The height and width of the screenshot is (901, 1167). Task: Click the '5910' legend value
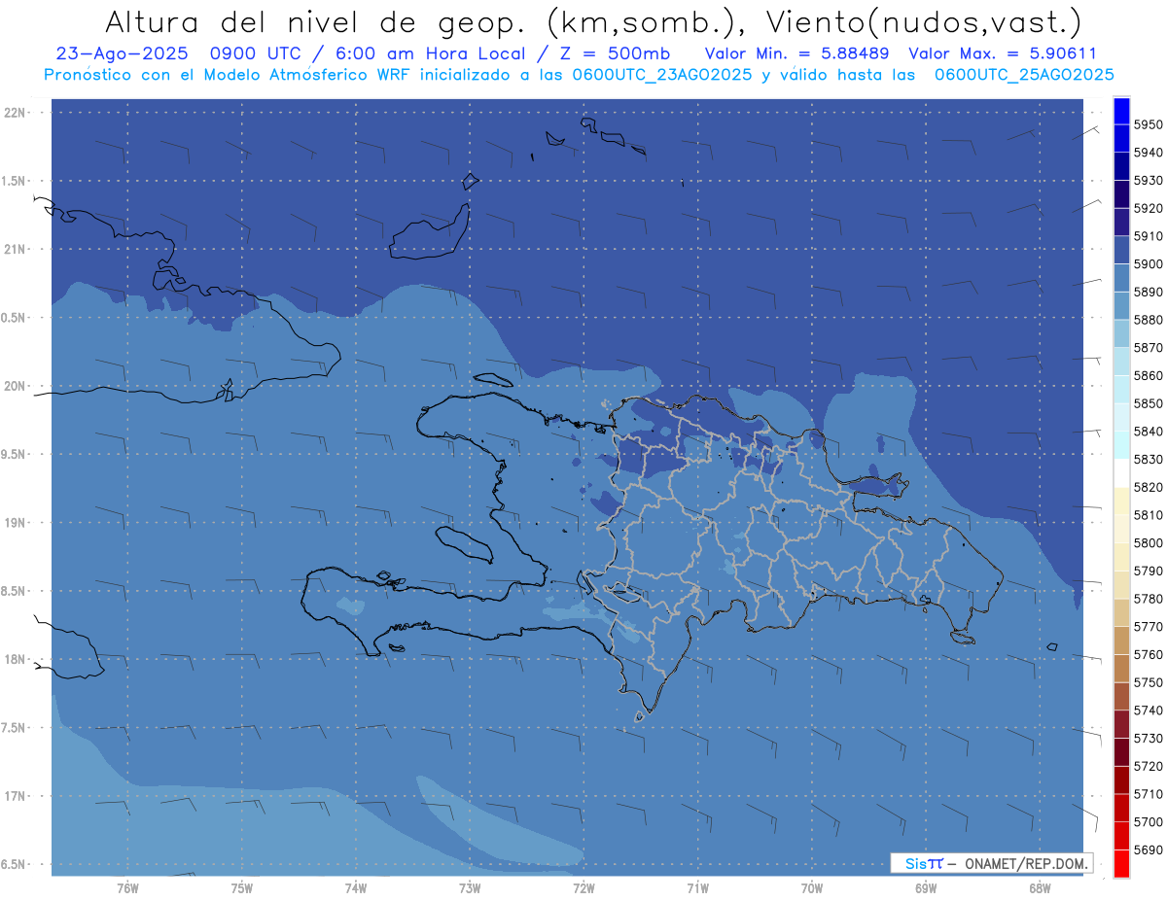(x=1149, y=236)
